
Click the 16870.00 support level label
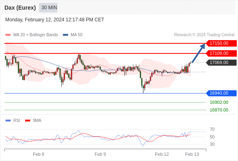click(x=219, y=110)
